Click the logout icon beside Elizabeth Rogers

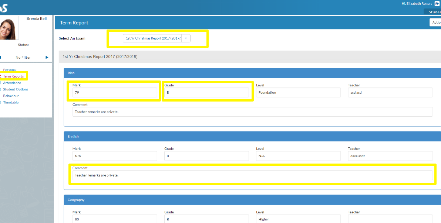[x=437, y=4]
